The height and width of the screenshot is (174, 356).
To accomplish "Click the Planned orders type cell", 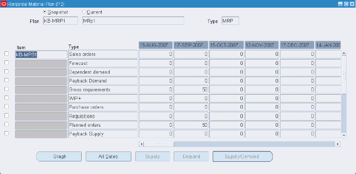I will coord(103,125).
